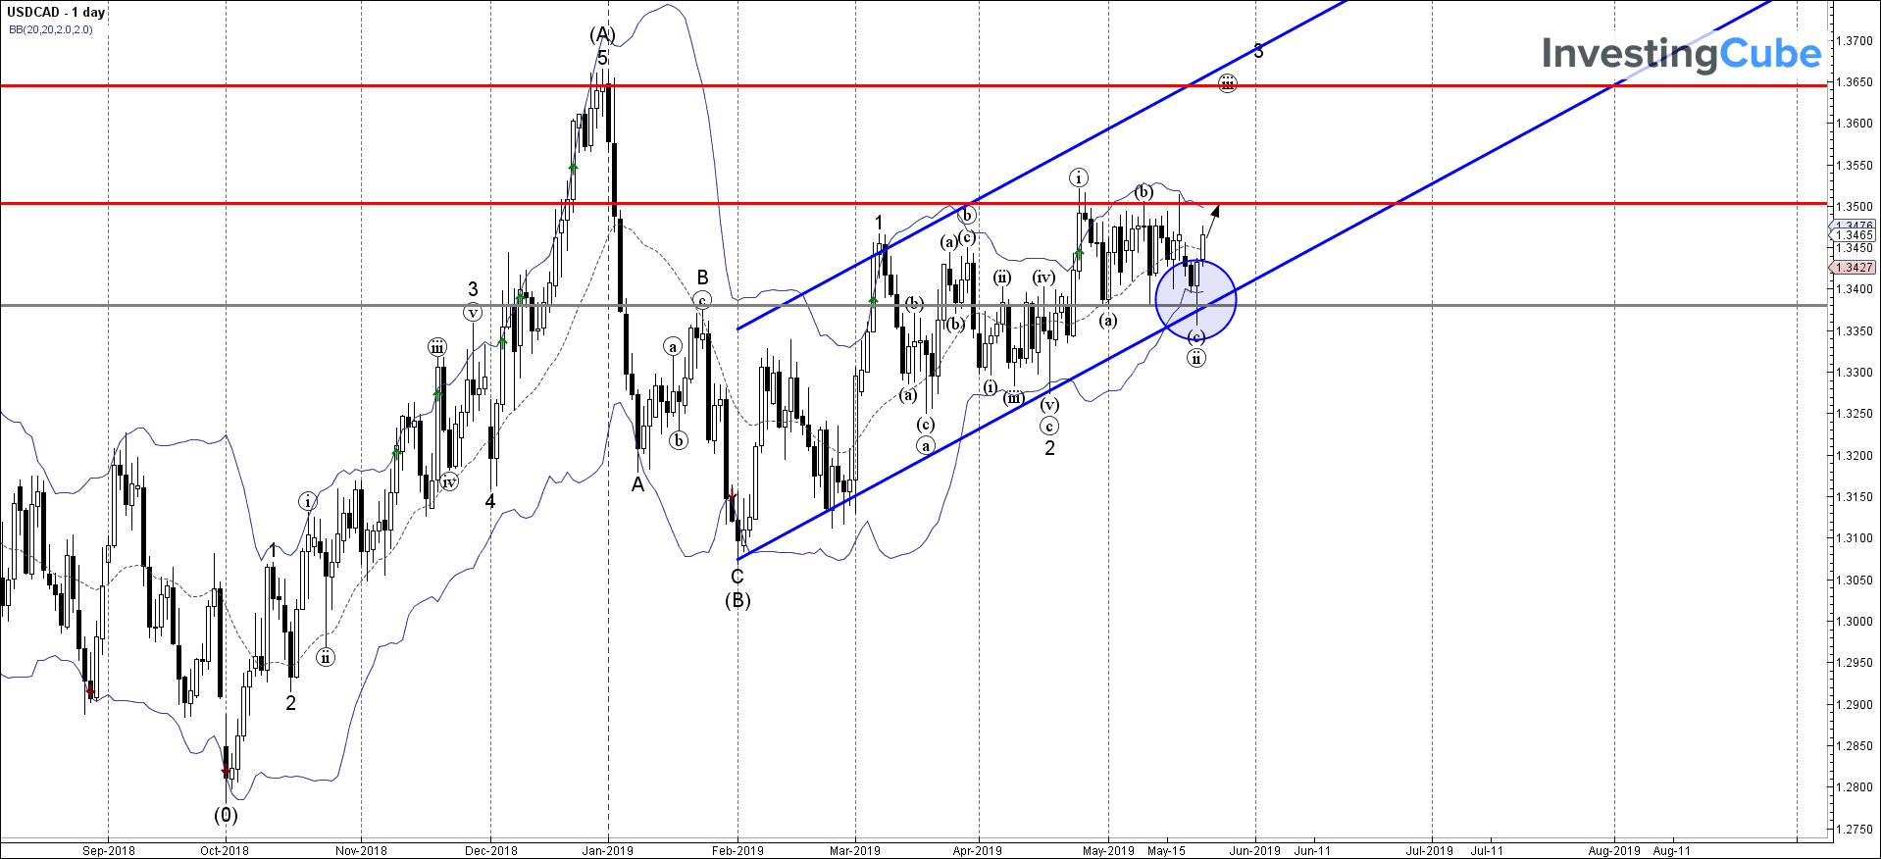Viewport: 1881px width, 859px height.
Task: Click the Feb-2019 date label
Action: (737, 850)
